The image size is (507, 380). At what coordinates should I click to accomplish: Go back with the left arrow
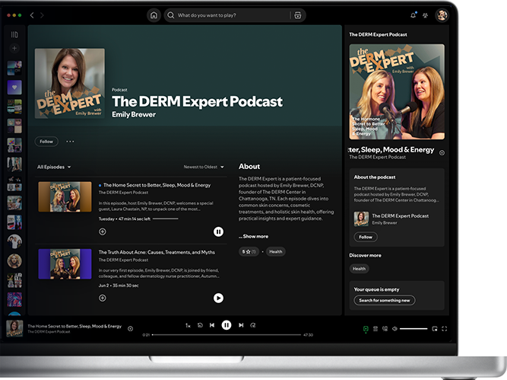(32, 15)
